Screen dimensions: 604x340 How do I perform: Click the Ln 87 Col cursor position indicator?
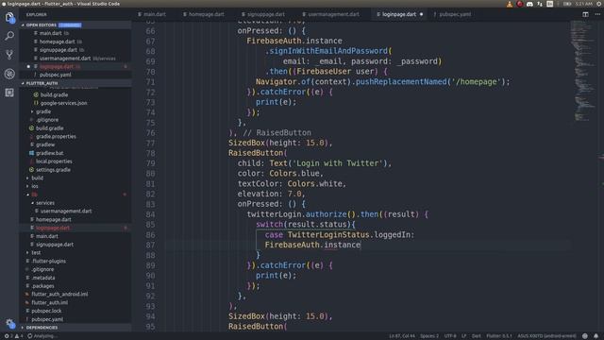click(402, 336)
